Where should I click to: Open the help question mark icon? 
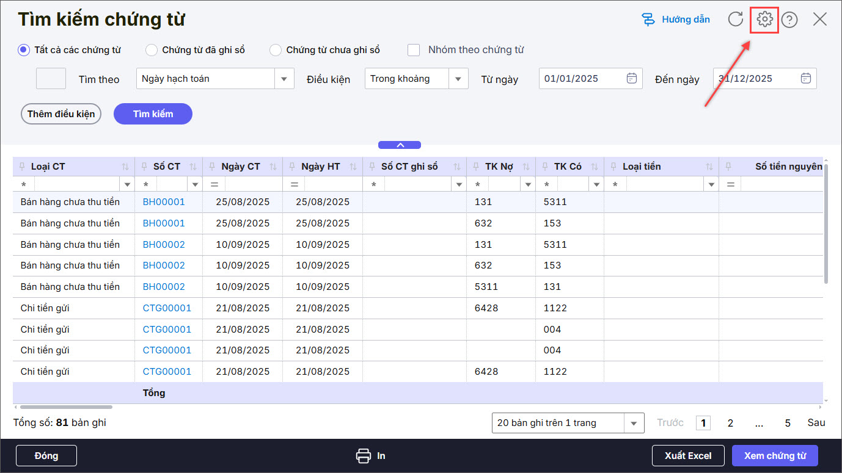[789, 20]
